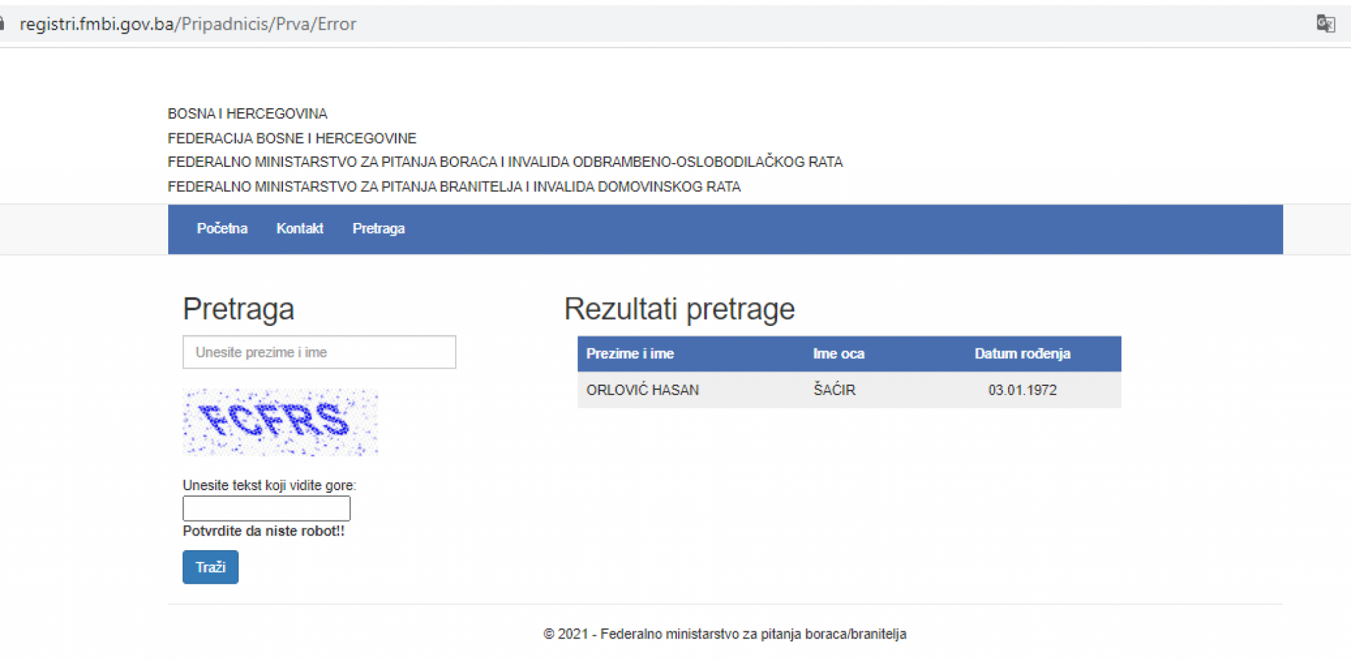Click the Traži search button

(210, 567)
